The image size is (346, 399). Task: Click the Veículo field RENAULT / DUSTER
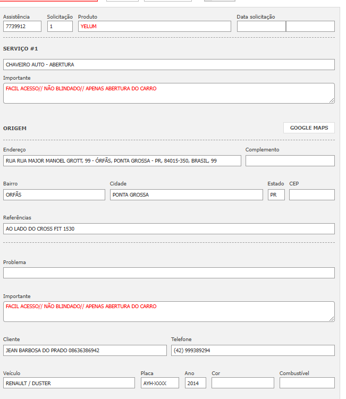[x=69, y=383]
